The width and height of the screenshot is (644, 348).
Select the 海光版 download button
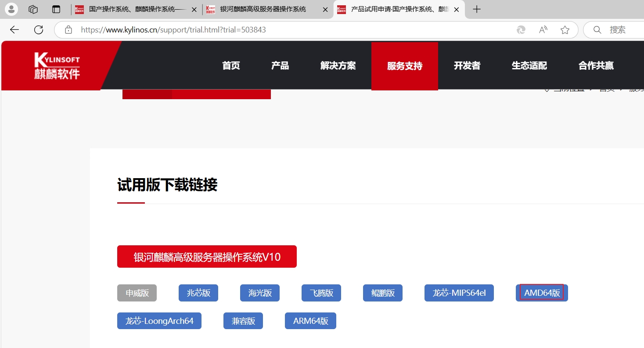click(x=260, y=293)
